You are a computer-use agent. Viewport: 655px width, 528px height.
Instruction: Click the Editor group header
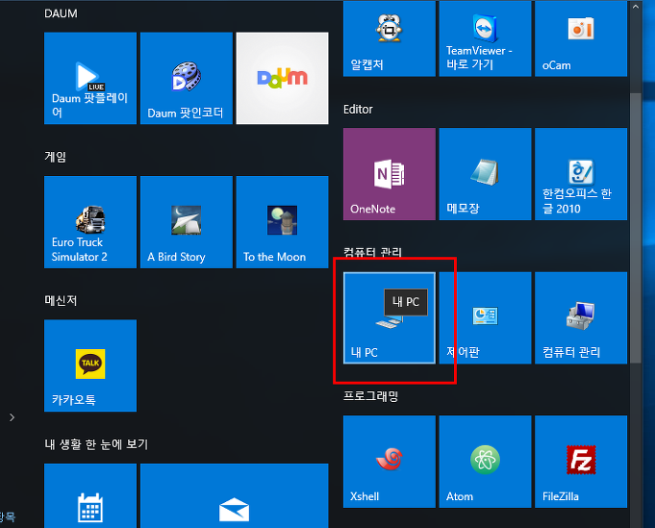pos(358,110)
